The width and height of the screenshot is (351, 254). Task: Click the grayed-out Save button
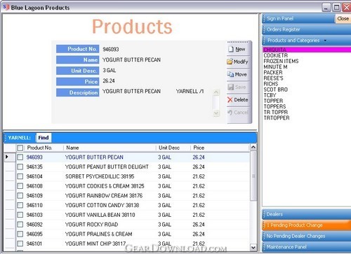click(238, 87)
